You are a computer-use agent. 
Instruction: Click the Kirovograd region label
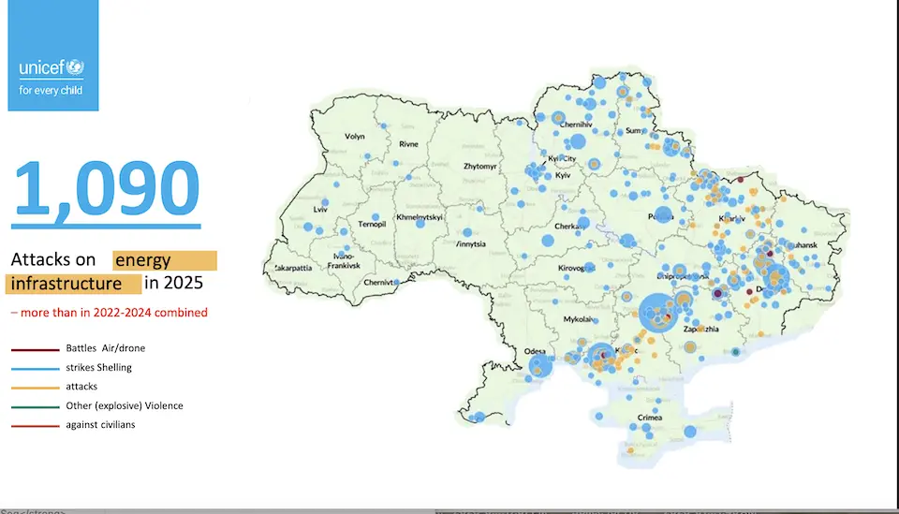click(x=576, y=268)
